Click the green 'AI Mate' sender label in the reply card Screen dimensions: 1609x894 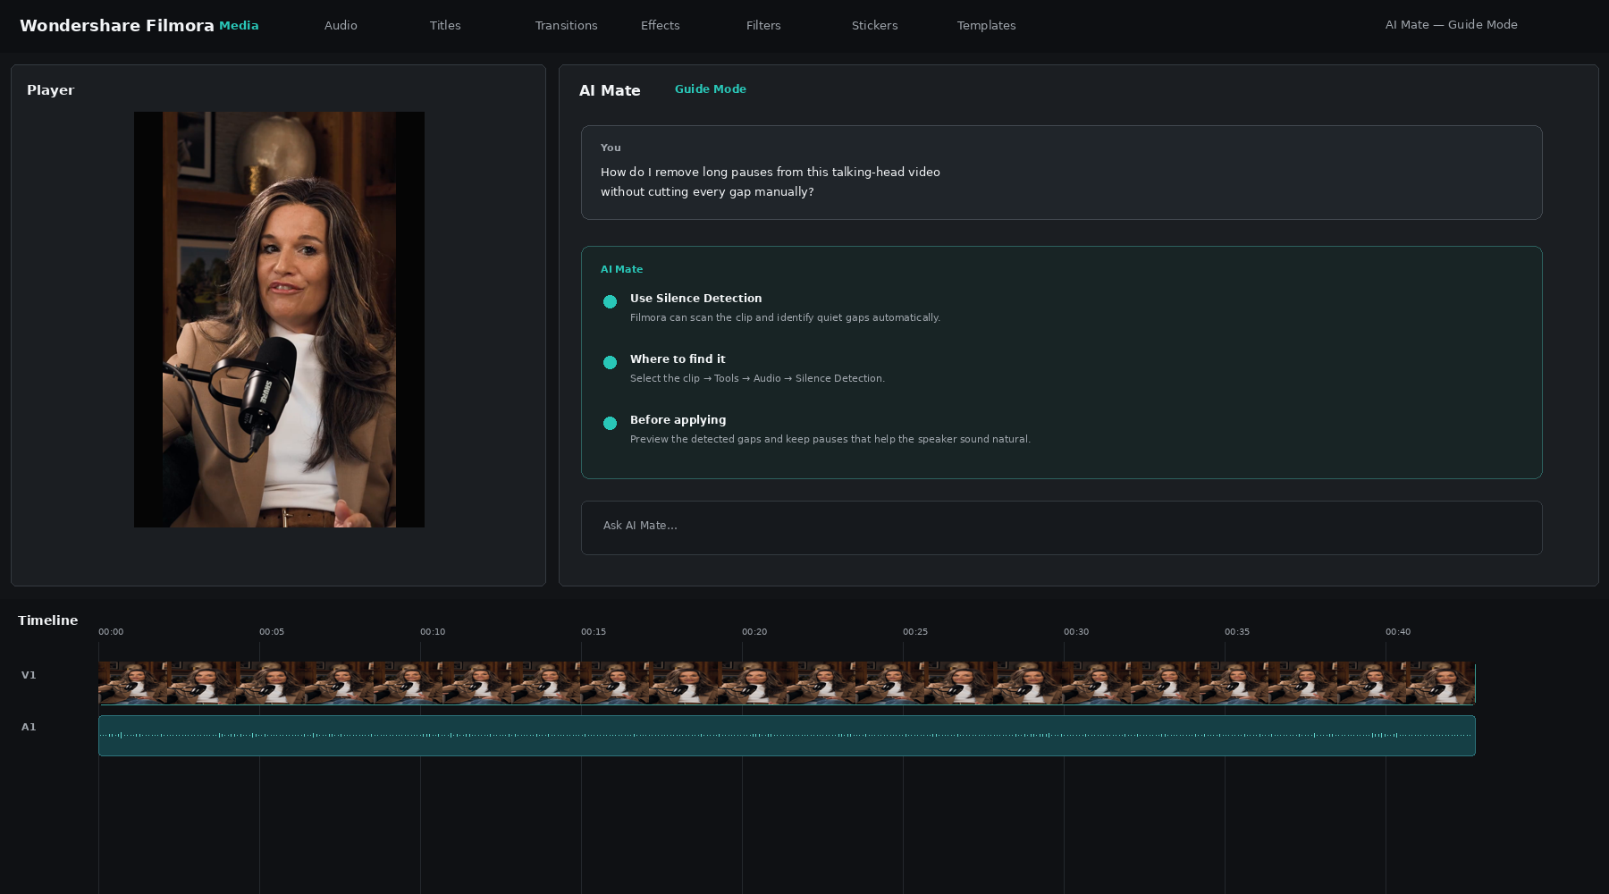621,270
